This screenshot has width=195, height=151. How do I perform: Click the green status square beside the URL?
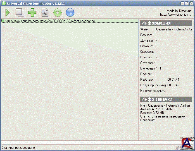click(x=3, y=21)
